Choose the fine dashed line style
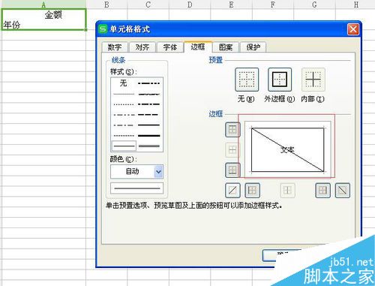This screenshot has width=375, height=286. [x=124, y=136]
